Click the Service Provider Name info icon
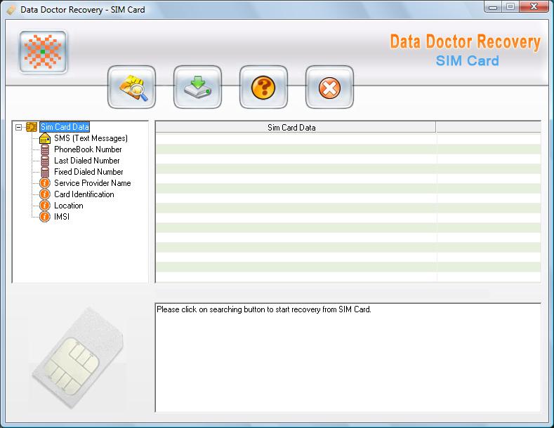 45,183
